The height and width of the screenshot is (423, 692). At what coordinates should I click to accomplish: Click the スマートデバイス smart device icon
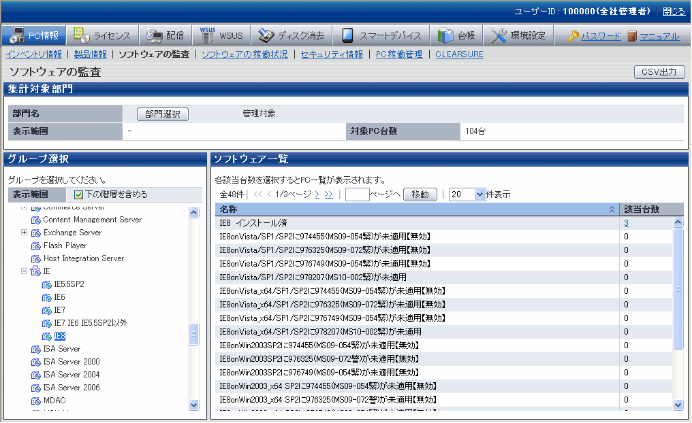click(x=347, y=35)
